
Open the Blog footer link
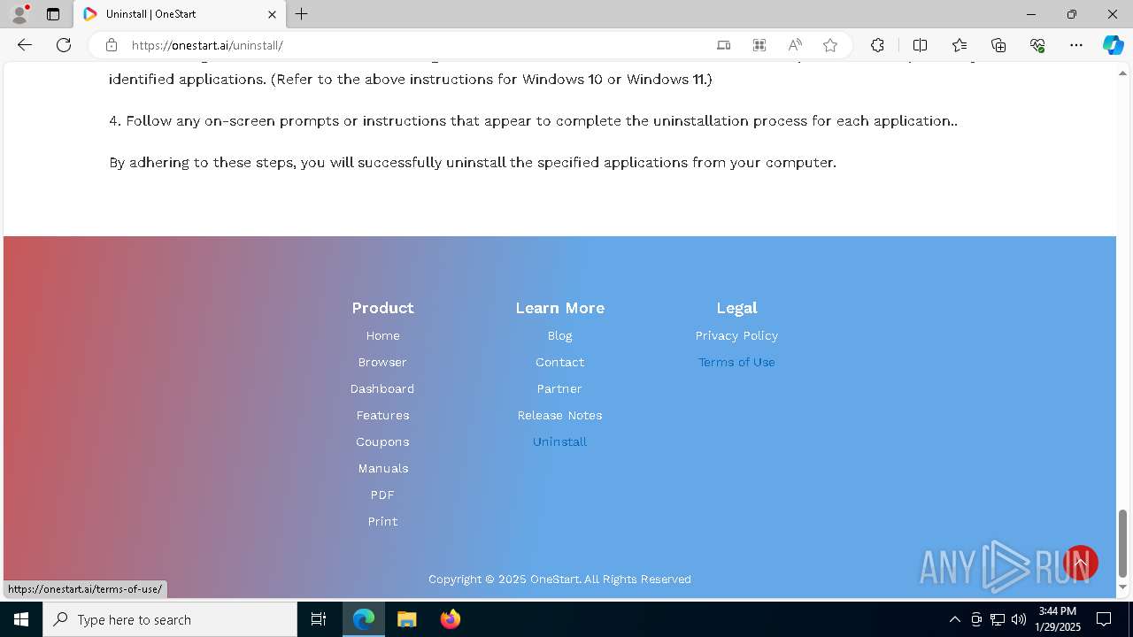pos(559,335)
